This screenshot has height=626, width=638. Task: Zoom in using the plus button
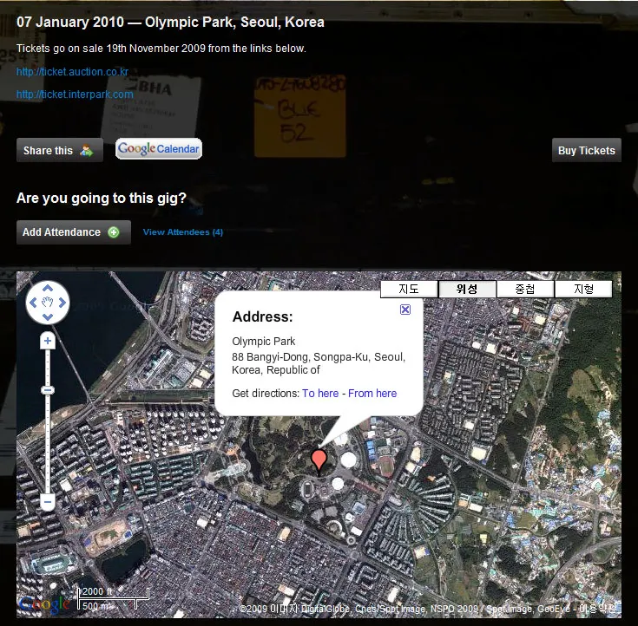(x=48, y=342)
